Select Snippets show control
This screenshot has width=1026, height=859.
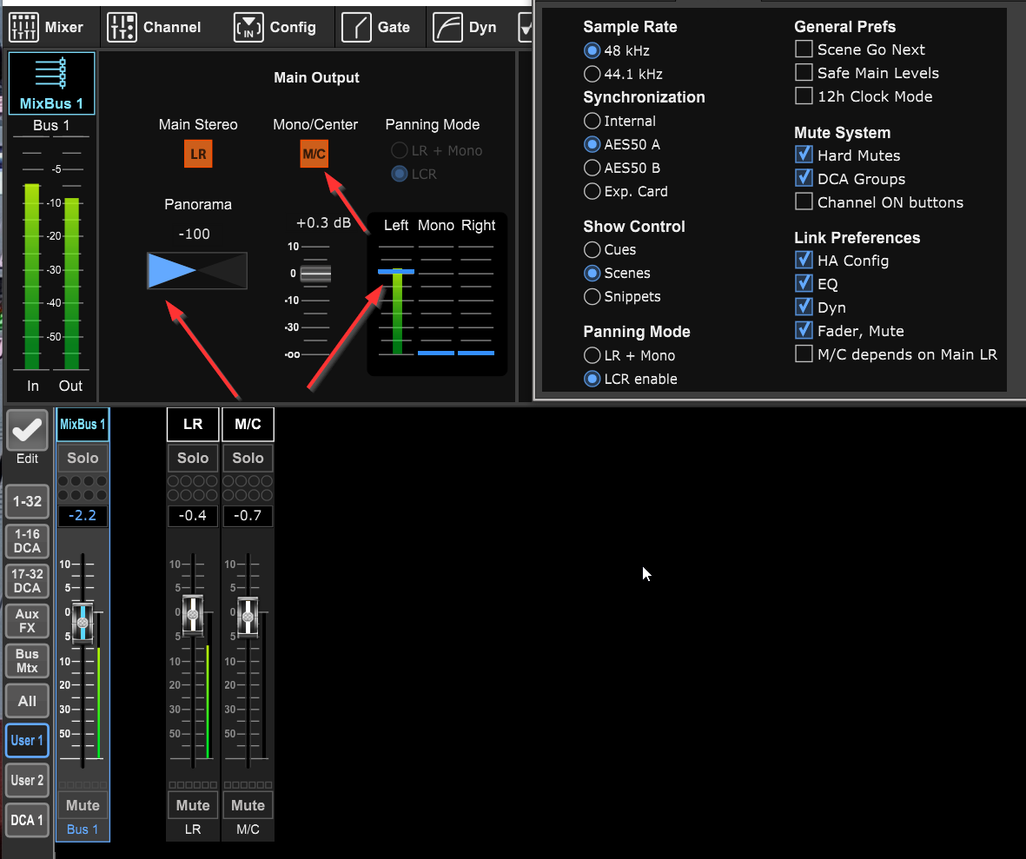[x=622, y=297]
